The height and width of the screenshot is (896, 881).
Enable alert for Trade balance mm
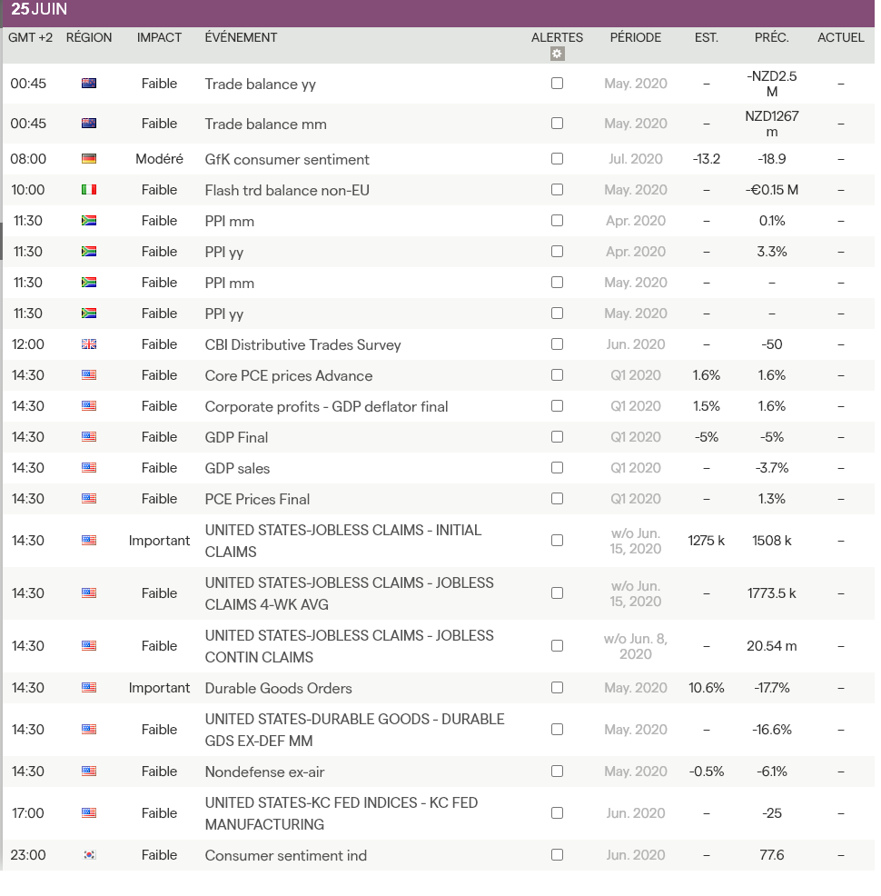558,124
